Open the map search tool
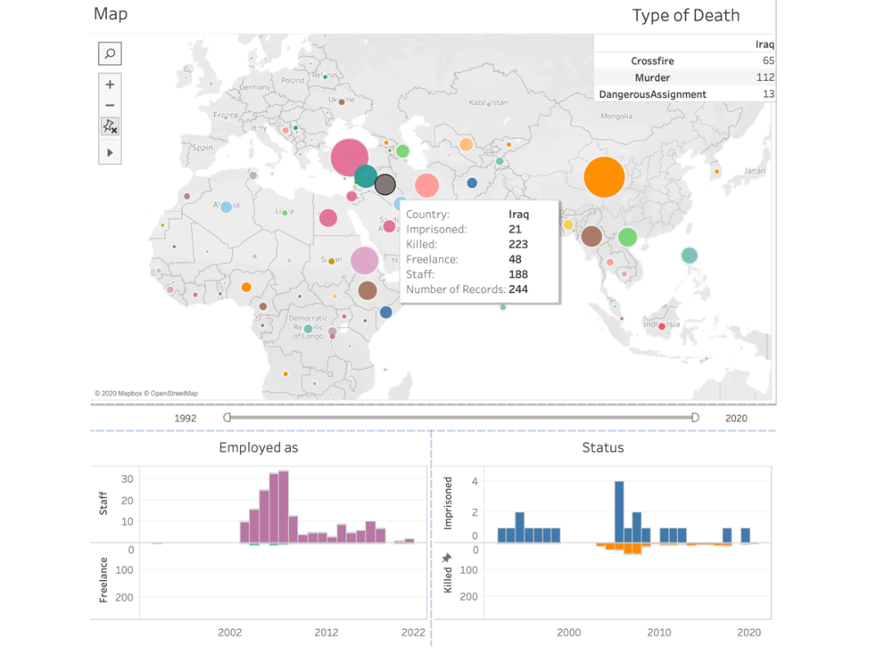This screenshot has height=665, width=882. pyautogui.click(x=109, y=53)
